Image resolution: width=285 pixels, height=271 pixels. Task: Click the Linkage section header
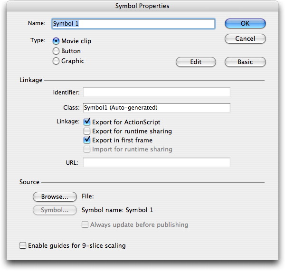click(x=31, y=80)
